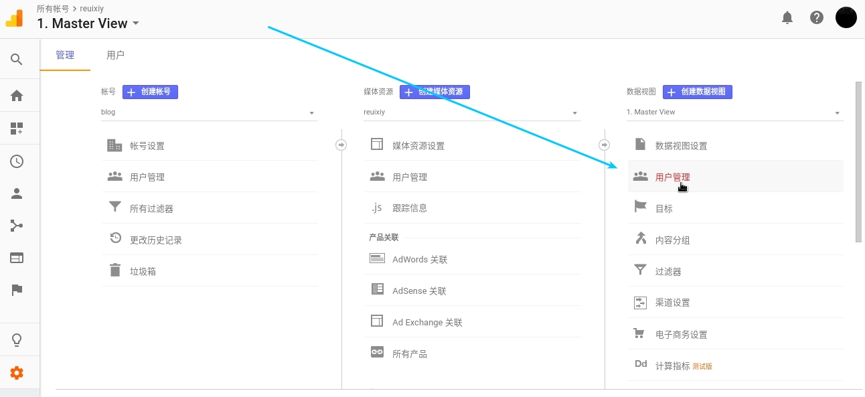
Task: Click the 创建数据视图 button
Action: click(x=698, y=92)
